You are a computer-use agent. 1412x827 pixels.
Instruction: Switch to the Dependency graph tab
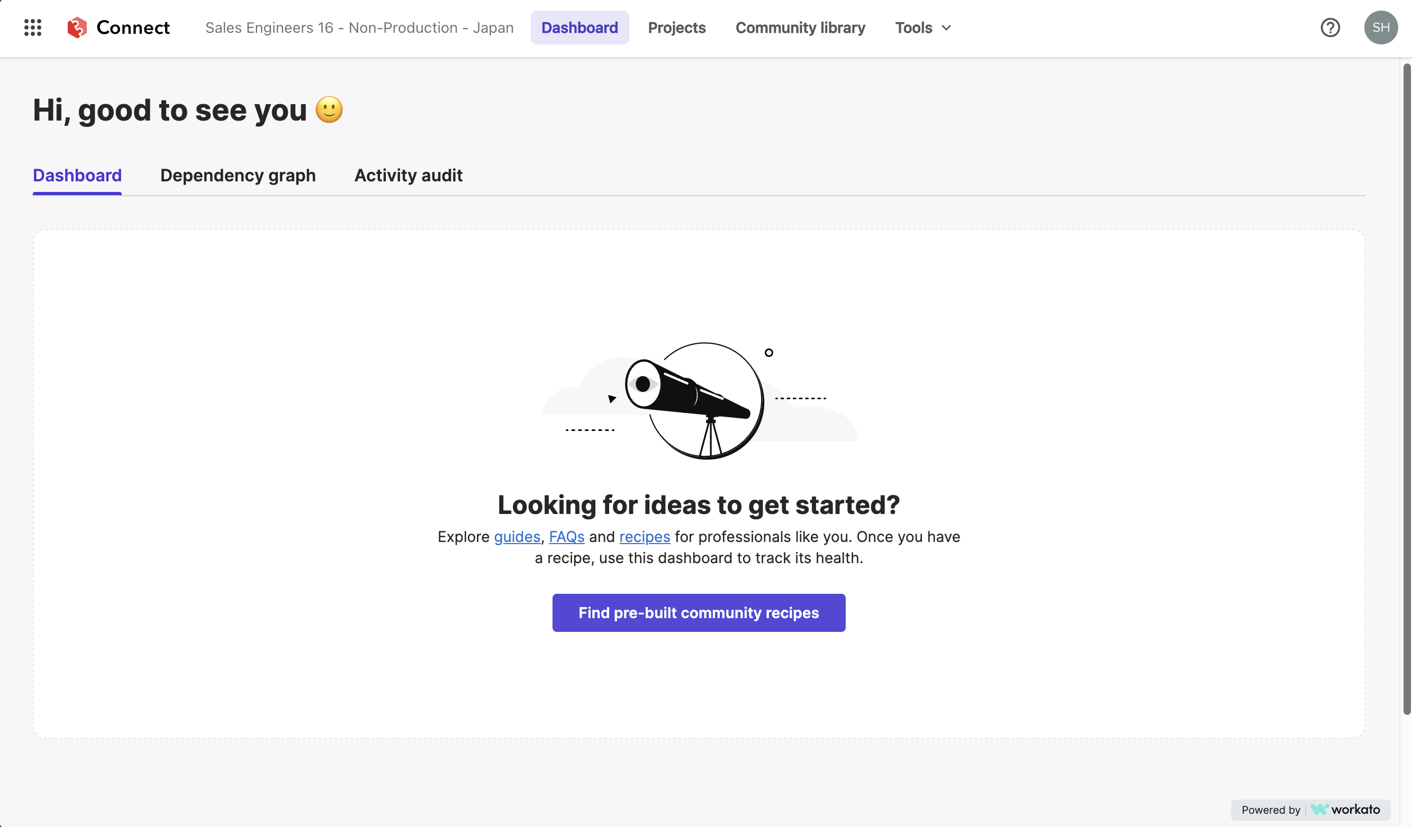[239, 174]
